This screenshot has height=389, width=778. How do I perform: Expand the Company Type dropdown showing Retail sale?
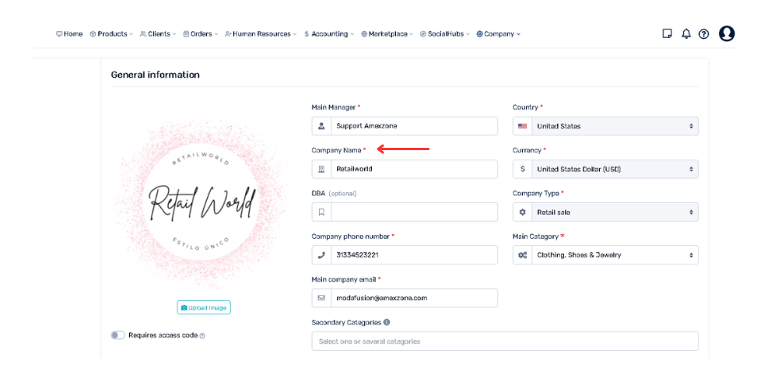click(605, 212)
